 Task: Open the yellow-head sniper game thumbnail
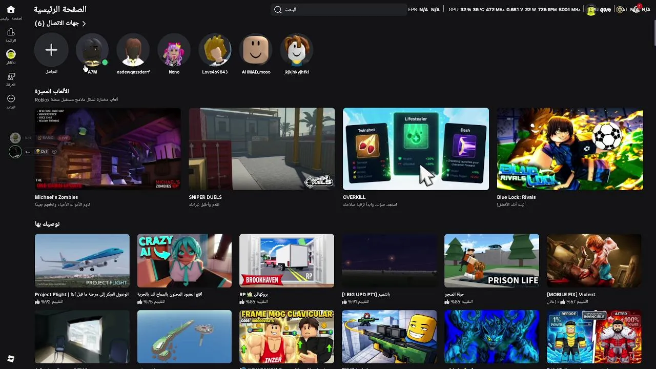pos(389,337)
